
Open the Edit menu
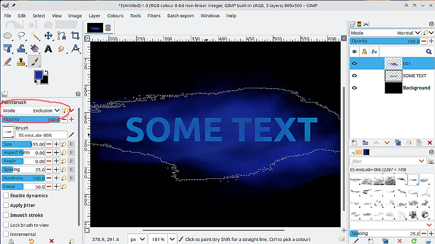click(21, 16)
